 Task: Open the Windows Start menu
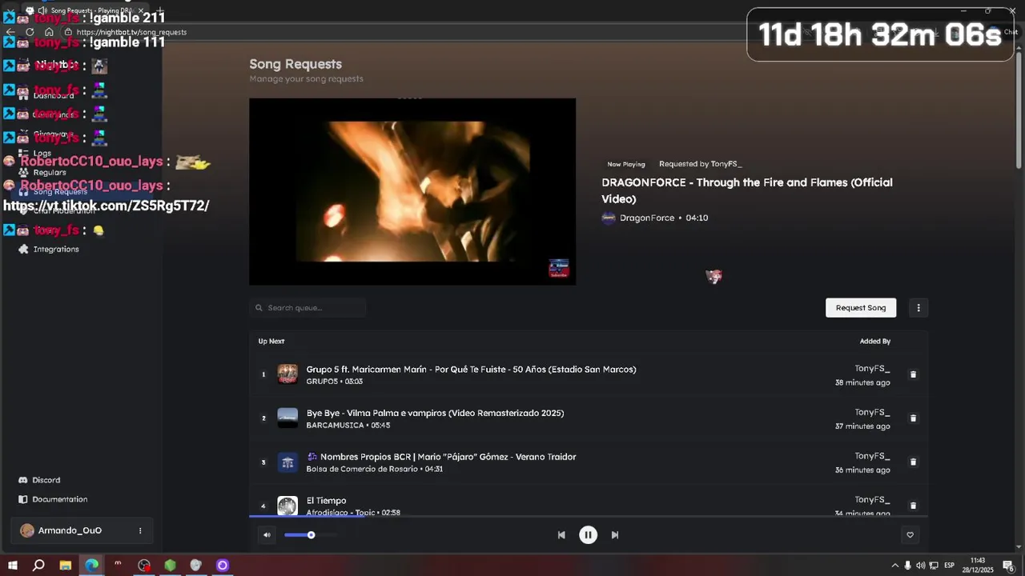13,566
